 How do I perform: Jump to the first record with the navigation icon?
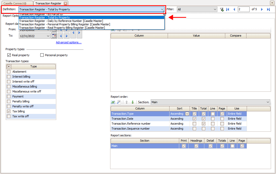click(228, 9)
